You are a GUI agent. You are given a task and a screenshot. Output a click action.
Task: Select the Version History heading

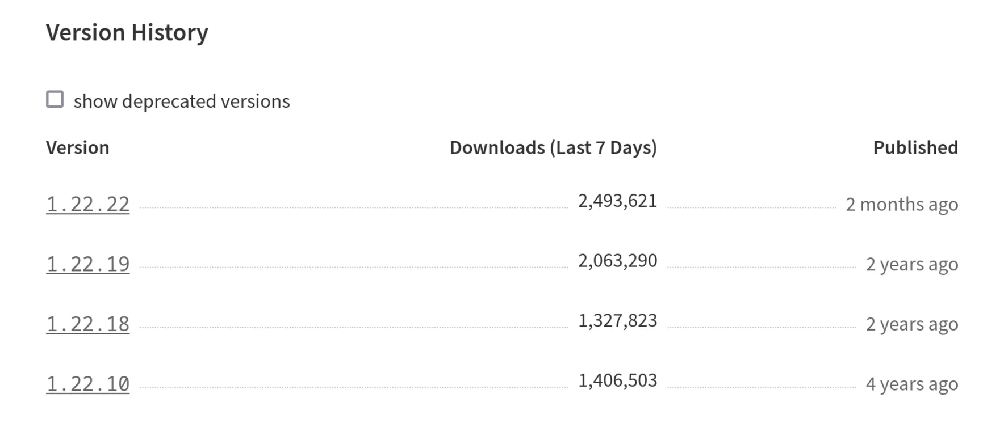128,32
